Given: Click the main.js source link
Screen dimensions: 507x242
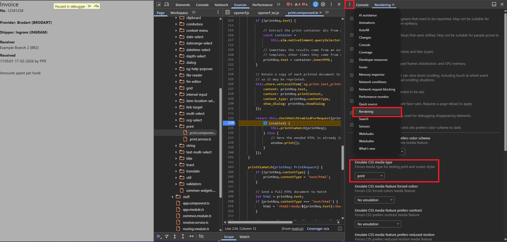Looking at the screenshot, I should pos(297,229).
